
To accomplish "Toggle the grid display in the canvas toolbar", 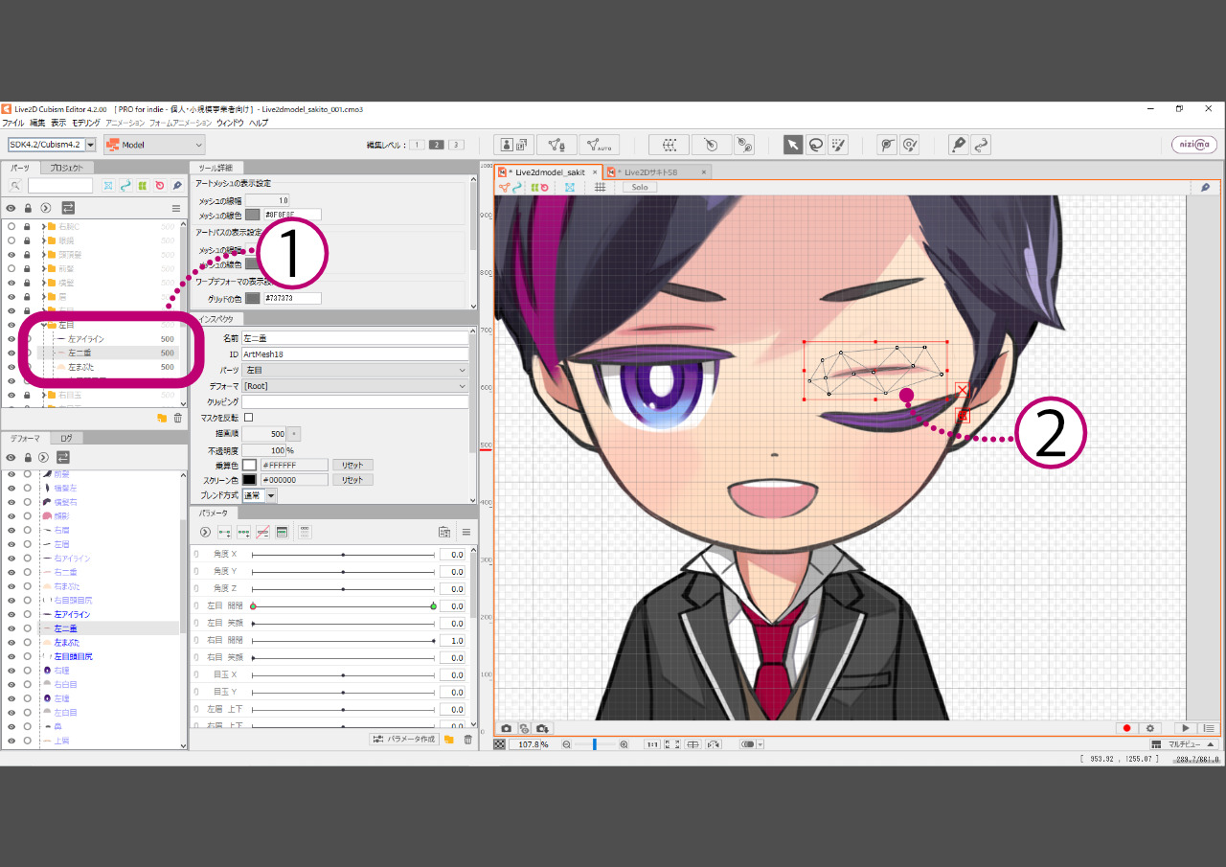I will point(601,187).
